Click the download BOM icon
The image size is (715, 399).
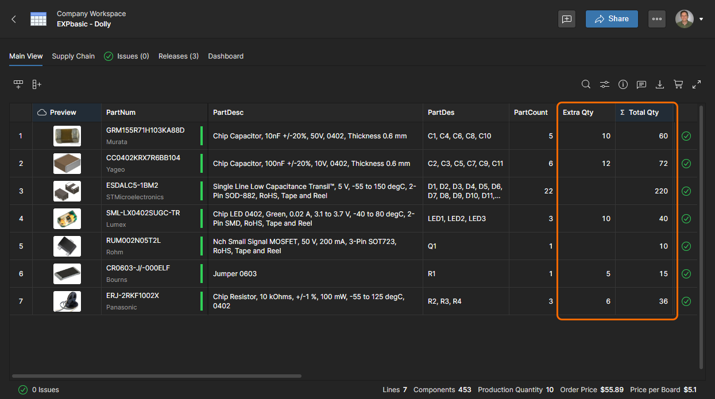[660, 84]
